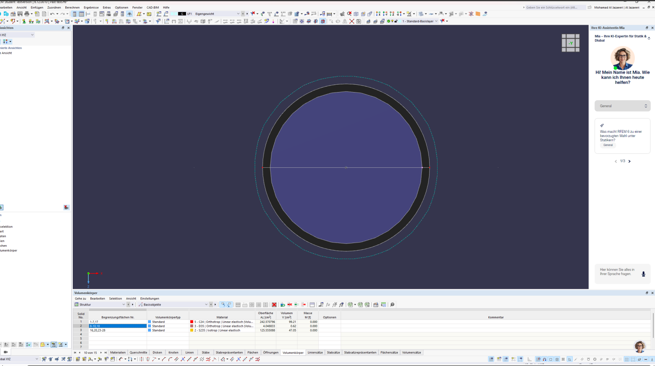Screen dimensions: 655x366
Task: Switch to the Flächen tab
Action: 252,352
